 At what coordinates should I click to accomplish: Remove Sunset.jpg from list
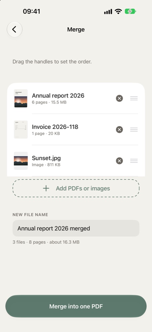119,161
